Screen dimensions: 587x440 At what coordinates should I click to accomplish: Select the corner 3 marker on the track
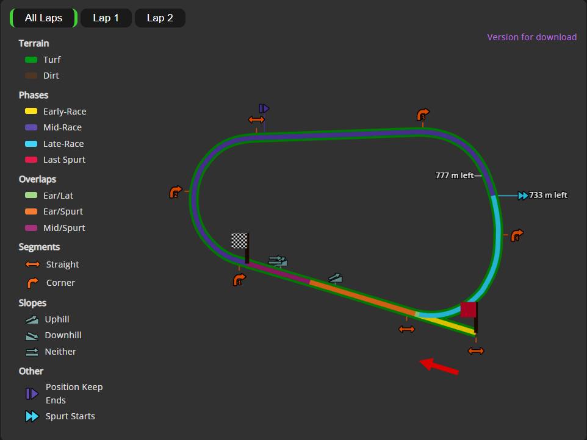423,115
